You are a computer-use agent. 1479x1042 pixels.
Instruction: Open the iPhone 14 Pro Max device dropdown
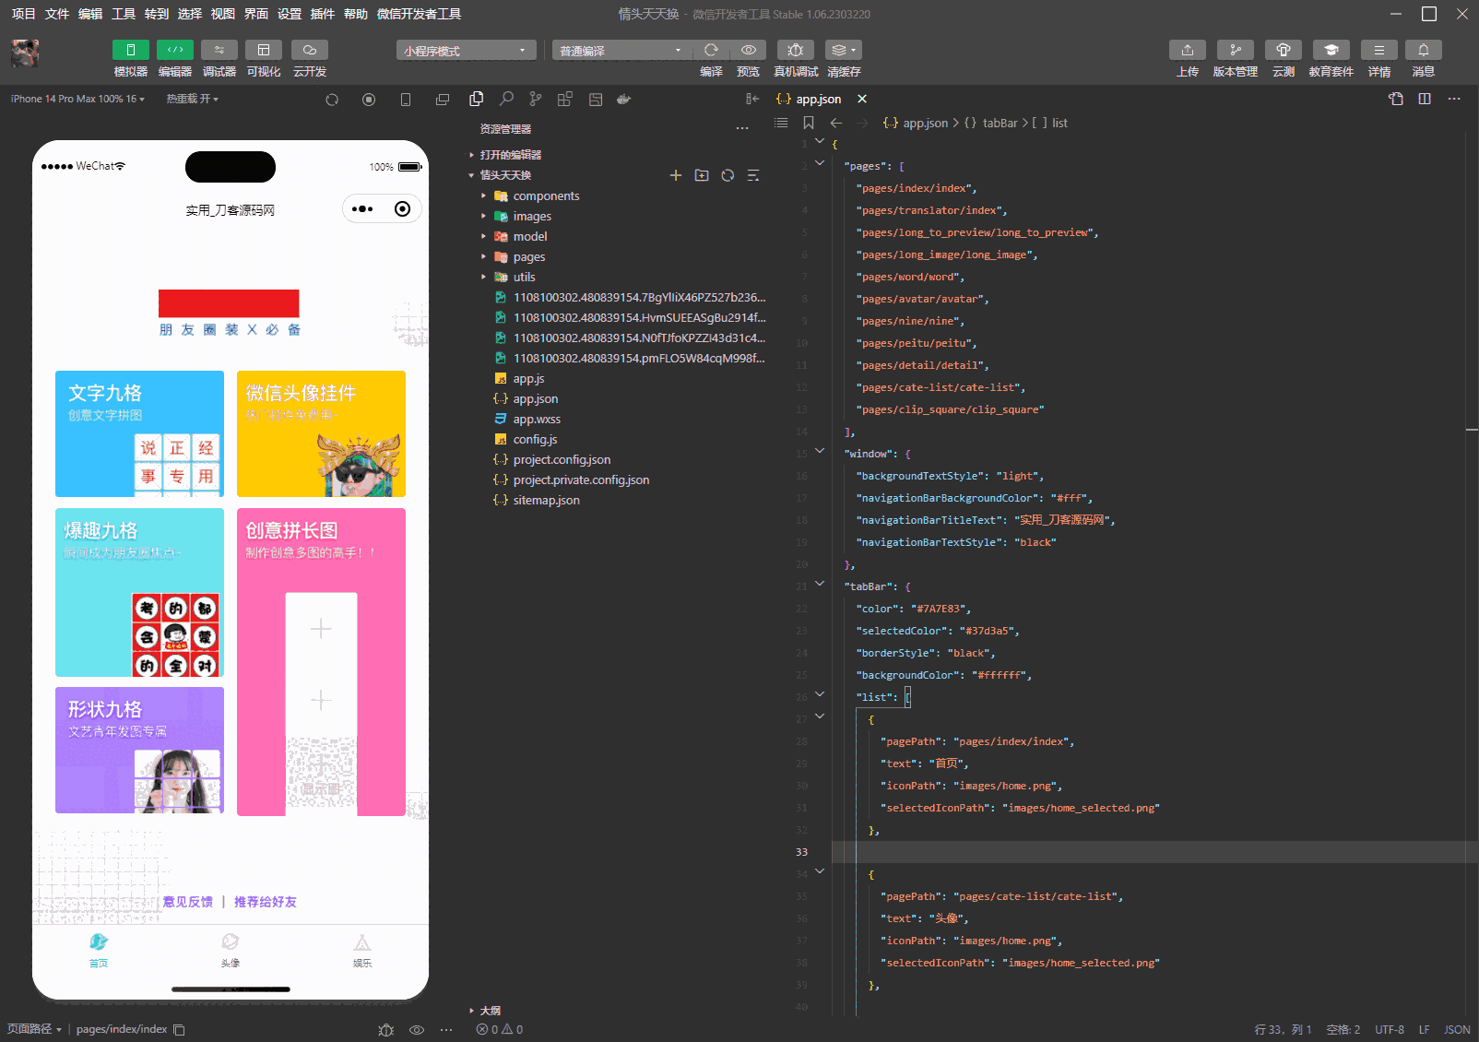[77, 99]
